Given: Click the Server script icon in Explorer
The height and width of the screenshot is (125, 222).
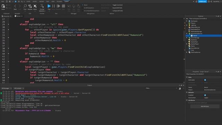Looking at the screenshot, I should click(x=192, y=35).
